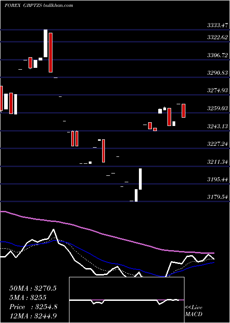Click the tall white candle rising above 3195.44
The image size is (230, 323).
click(140, 179)
